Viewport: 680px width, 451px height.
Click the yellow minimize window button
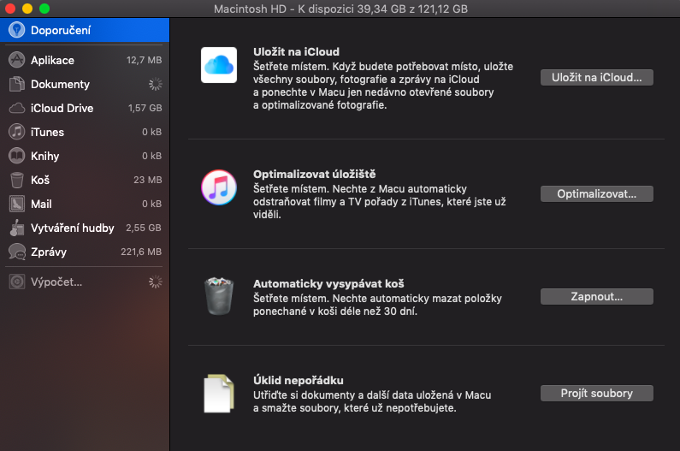point(27,9)
